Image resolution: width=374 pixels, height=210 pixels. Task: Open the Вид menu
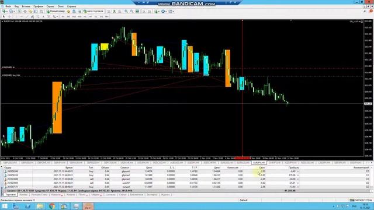[x=16, y=6]
